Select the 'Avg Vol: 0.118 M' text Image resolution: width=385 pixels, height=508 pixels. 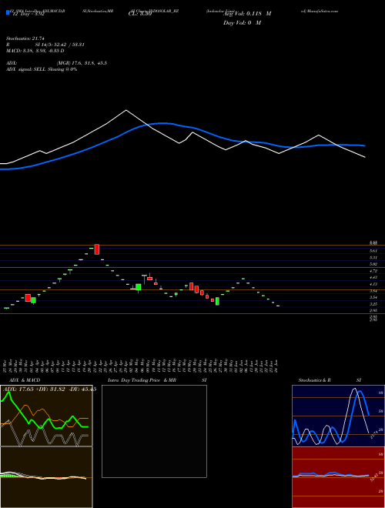click(x=247, y=14)
